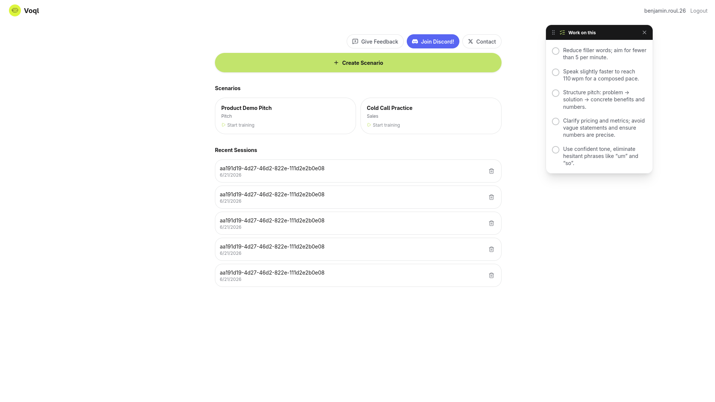Delete the third recent session via trash icon

(491, 223)
